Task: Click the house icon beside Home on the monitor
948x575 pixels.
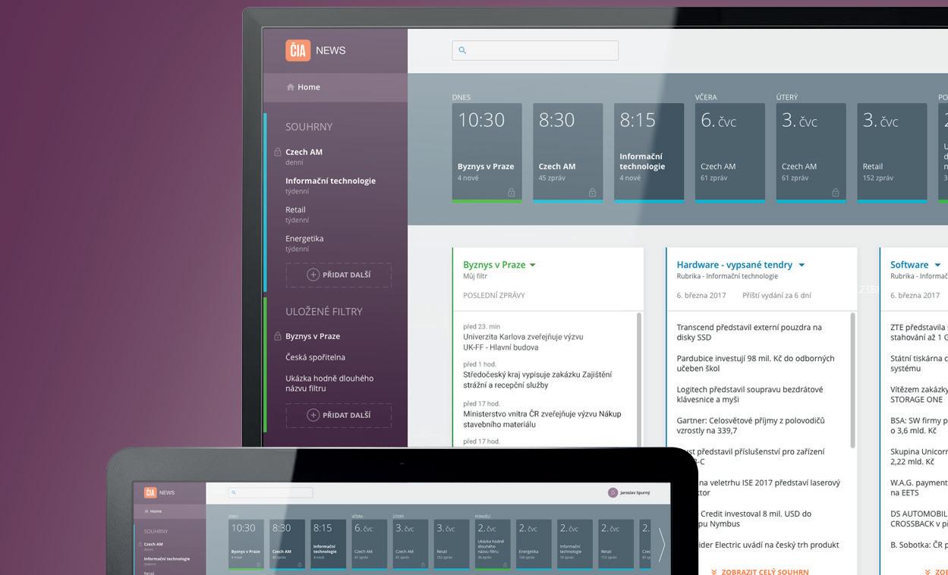Action: click(290, 87)
